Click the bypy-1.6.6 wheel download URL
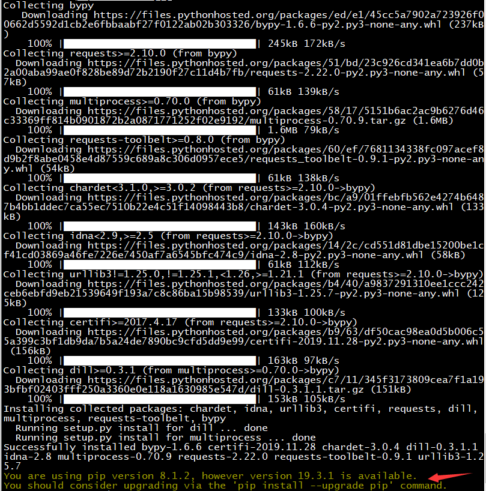 click(x=243, y=20)
